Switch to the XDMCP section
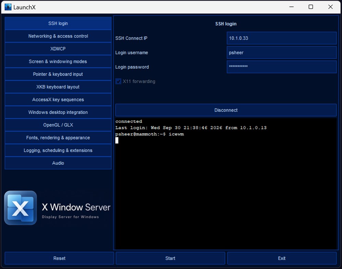 [58, 49]
